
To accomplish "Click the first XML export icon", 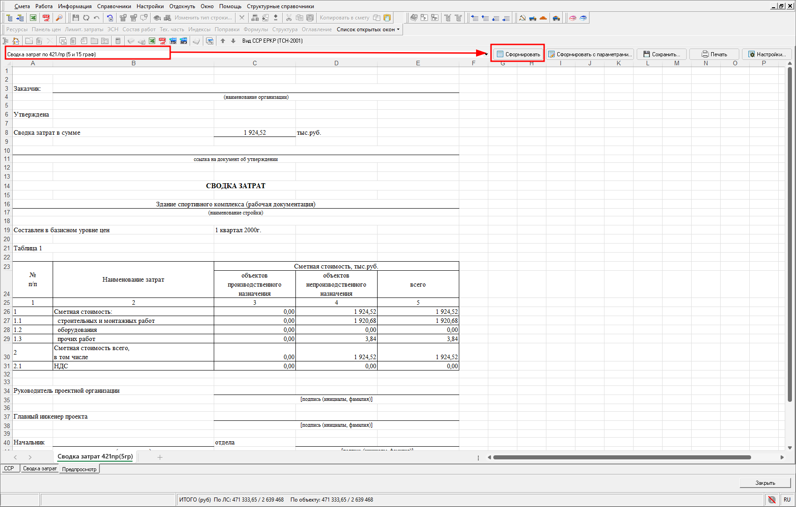I will pyautogui.click(x=173, y=41).
